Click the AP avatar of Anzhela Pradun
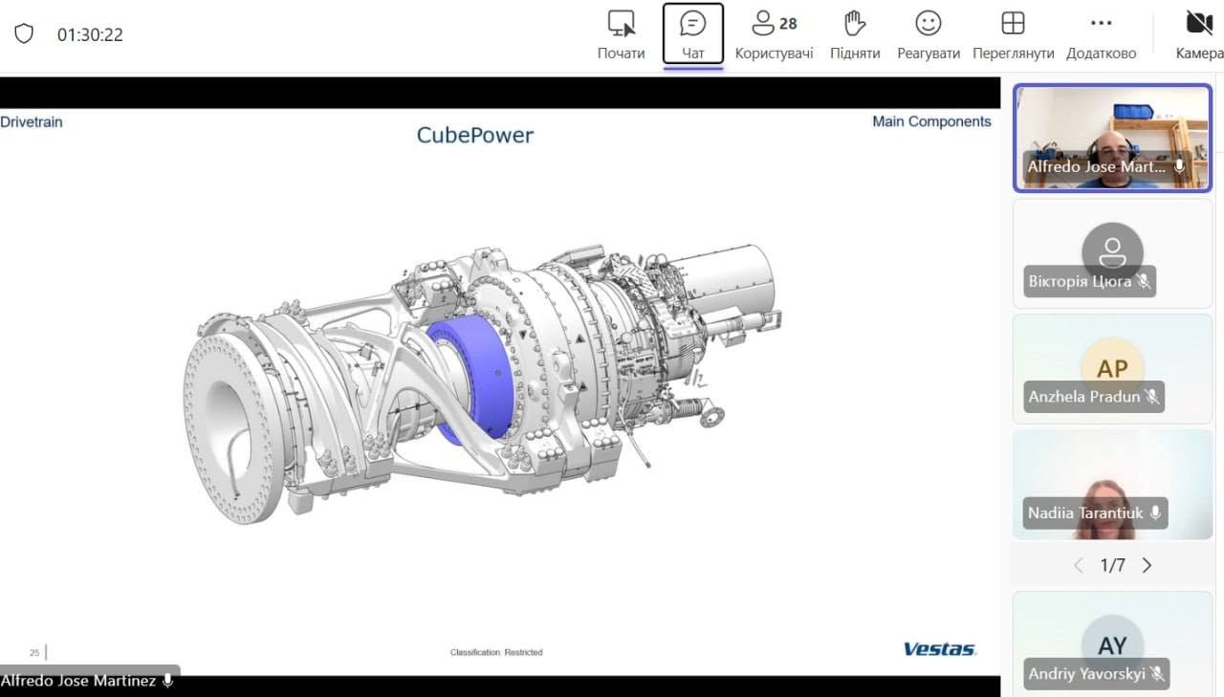The height and width of the screenshot is (697, 1224). (1112, 367)
